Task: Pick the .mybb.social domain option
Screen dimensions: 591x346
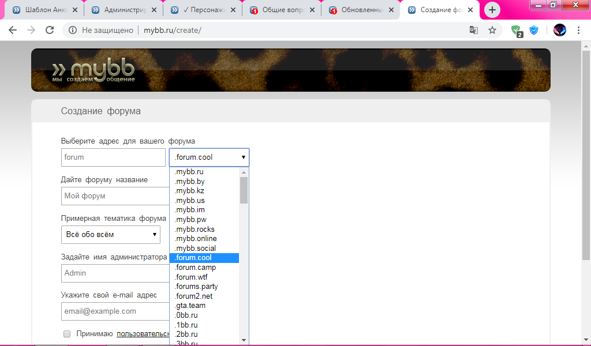Action: 204,249
